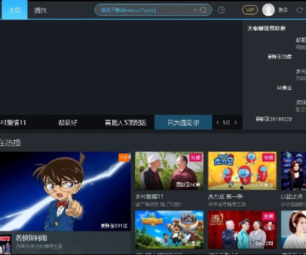This screenshot has height=255, width=306.
Task: Click the 名侦探柯南 title text
Action: tap(31, 238)
